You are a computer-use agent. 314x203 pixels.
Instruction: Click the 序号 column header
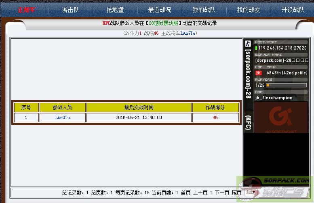pyautogui.click(x=26, y=108)
